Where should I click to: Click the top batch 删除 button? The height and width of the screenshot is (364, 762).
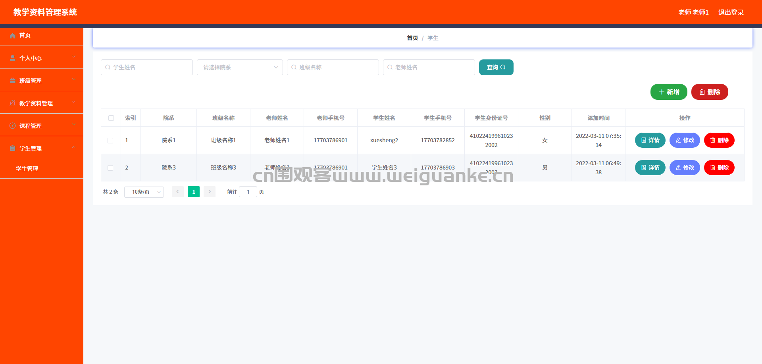pyautogui.click(x=710, y=92)
